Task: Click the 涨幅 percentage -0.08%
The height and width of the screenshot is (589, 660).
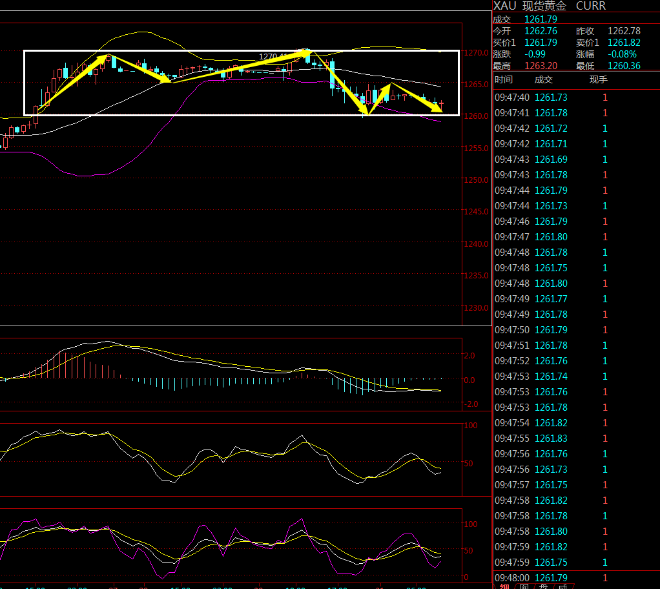Action: pos(622,54)
